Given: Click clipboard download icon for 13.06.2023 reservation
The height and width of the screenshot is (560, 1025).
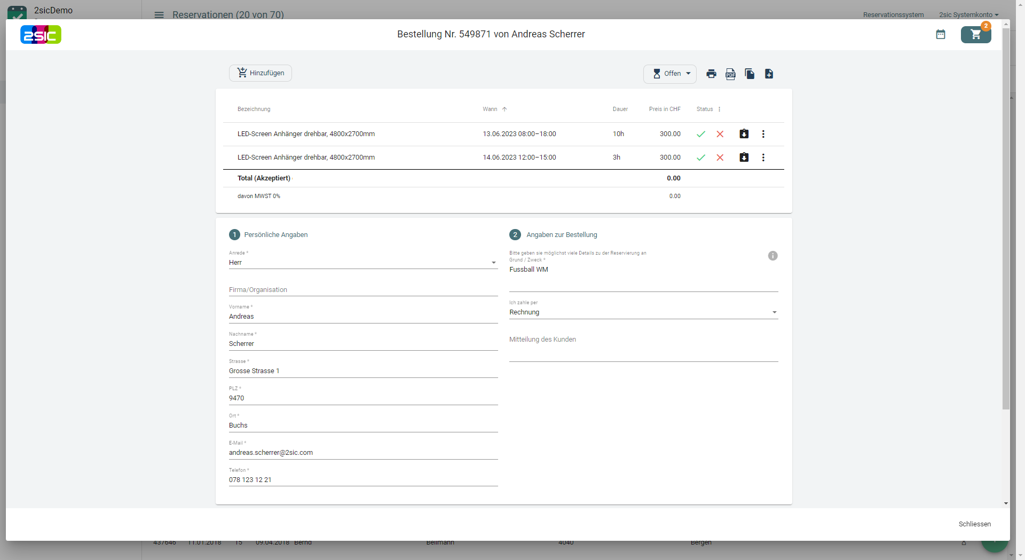Looking at the screenshot, I should click(x=744, y=134).
